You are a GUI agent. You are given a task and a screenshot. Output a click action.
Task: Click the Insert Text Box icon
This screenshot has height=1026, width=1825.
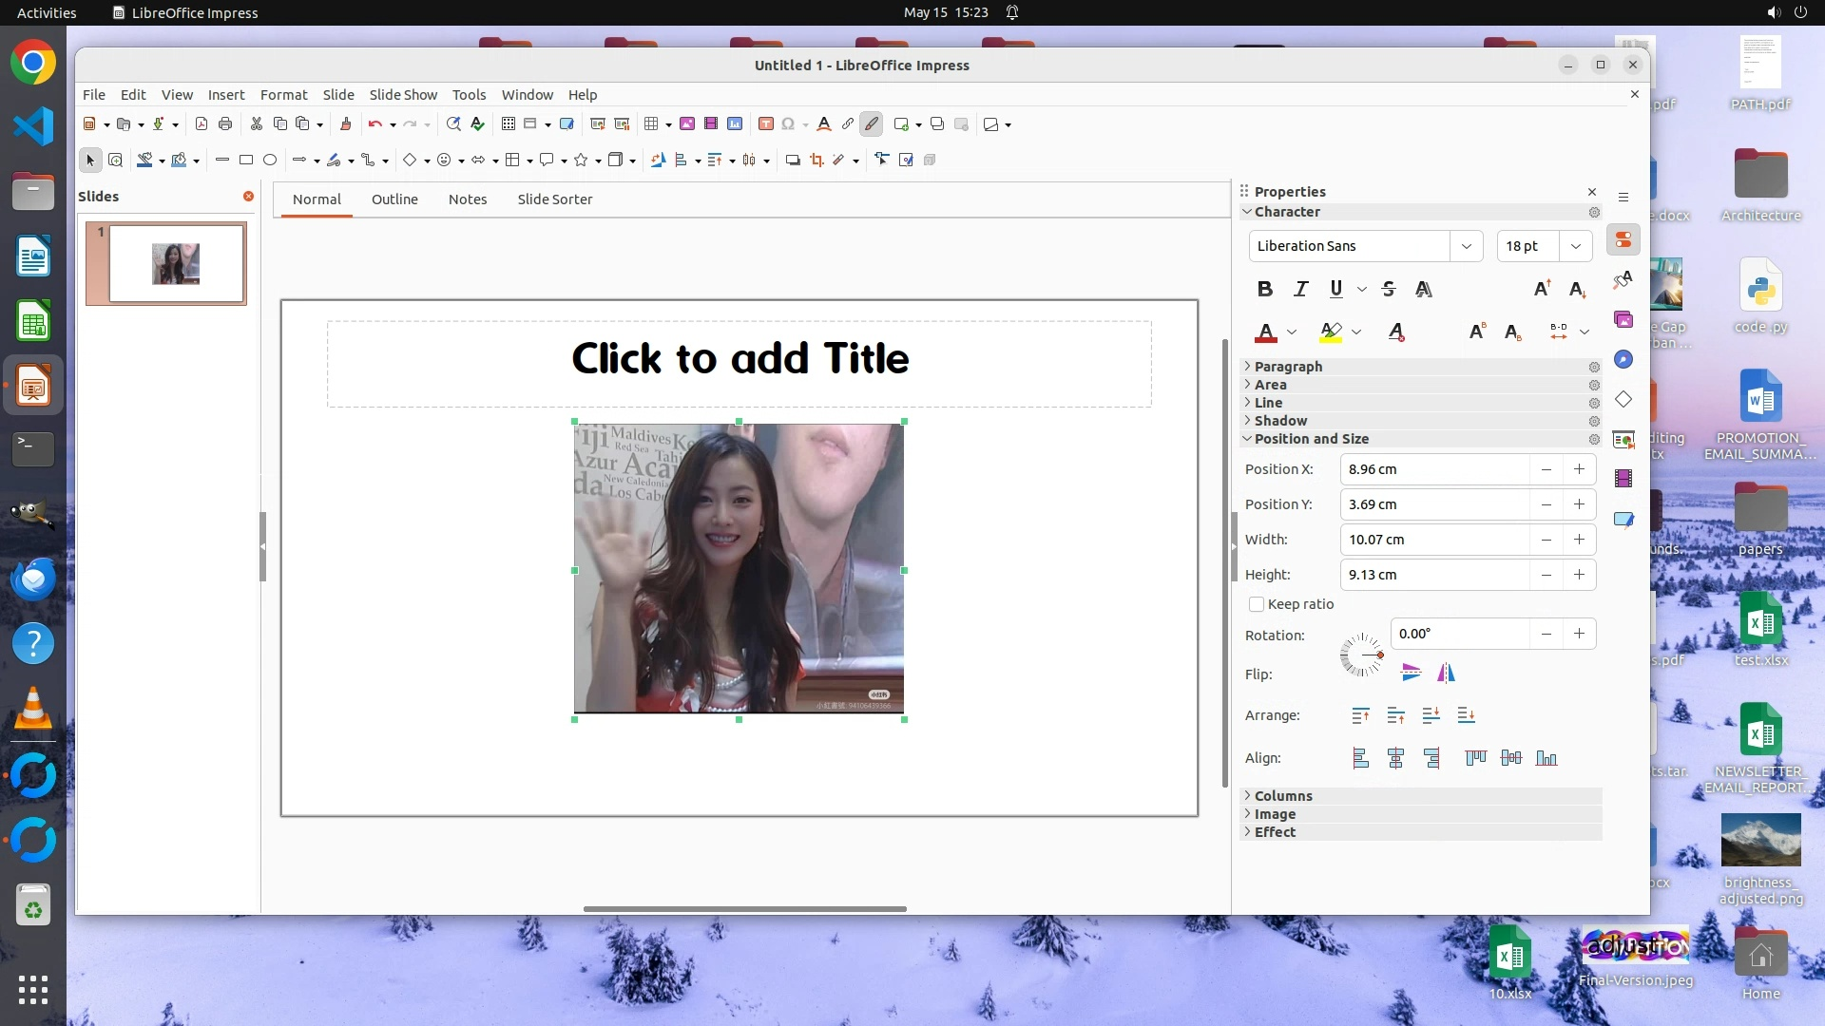coord(765,123)
